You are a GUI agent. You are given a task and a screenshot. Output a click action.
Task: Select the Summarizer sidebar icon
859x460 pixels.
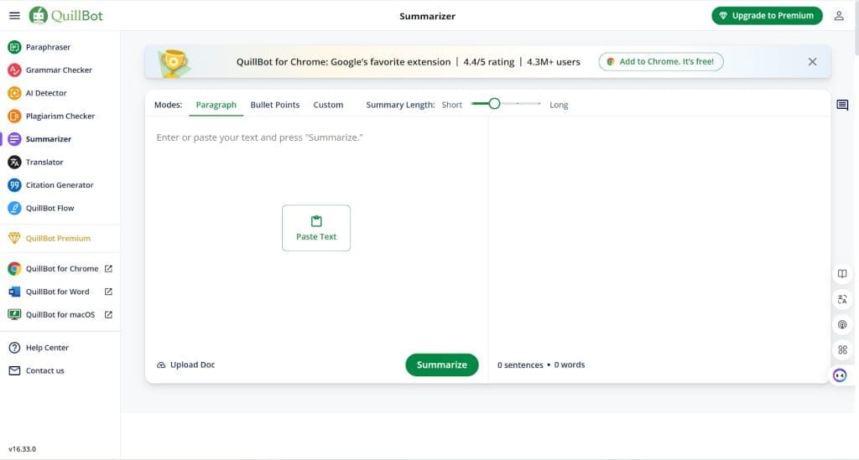(14, 139)
